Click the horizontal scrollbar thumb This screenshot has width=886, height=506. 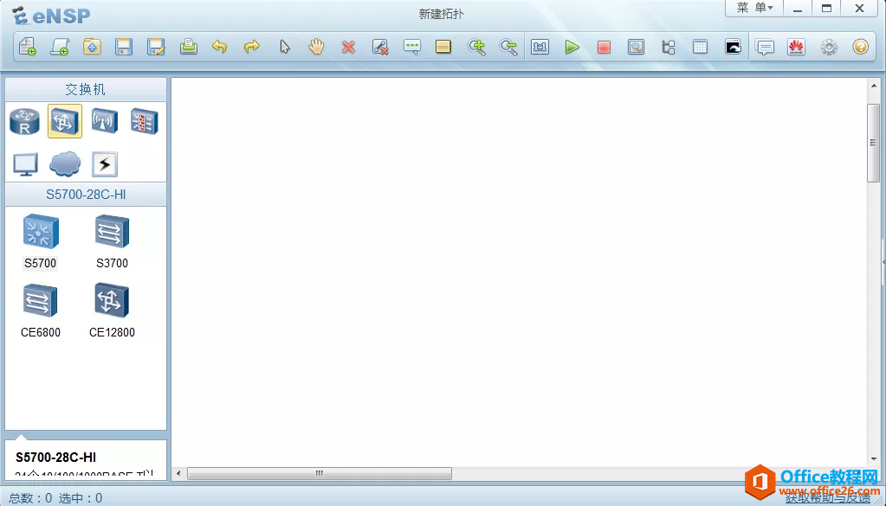pos(320,473)
